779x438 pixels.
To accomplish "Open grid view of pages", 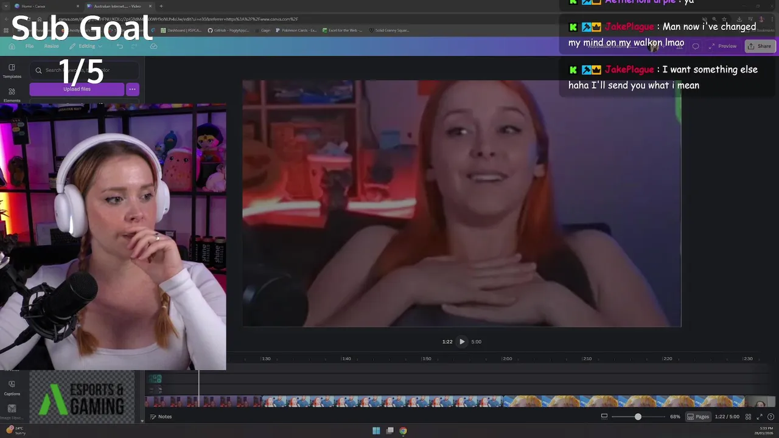I will (748, 417).
